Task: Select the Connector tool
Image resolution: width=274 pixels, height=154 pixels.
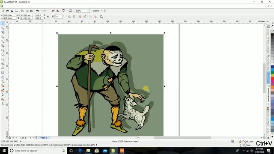Action: tap(3, 81)
